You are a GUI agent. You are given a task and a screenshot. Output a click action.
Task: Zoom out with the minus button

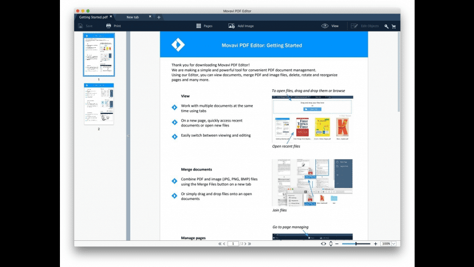[337, 244]
